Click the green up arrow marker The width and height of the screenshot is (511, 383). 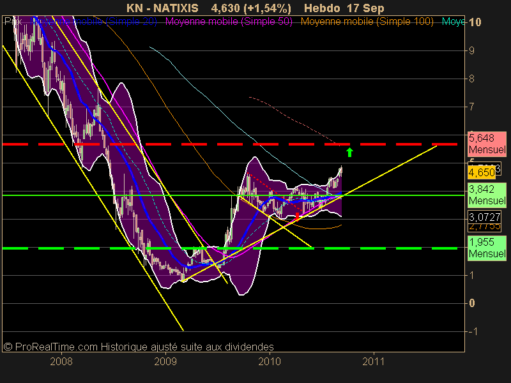[349, 153]
